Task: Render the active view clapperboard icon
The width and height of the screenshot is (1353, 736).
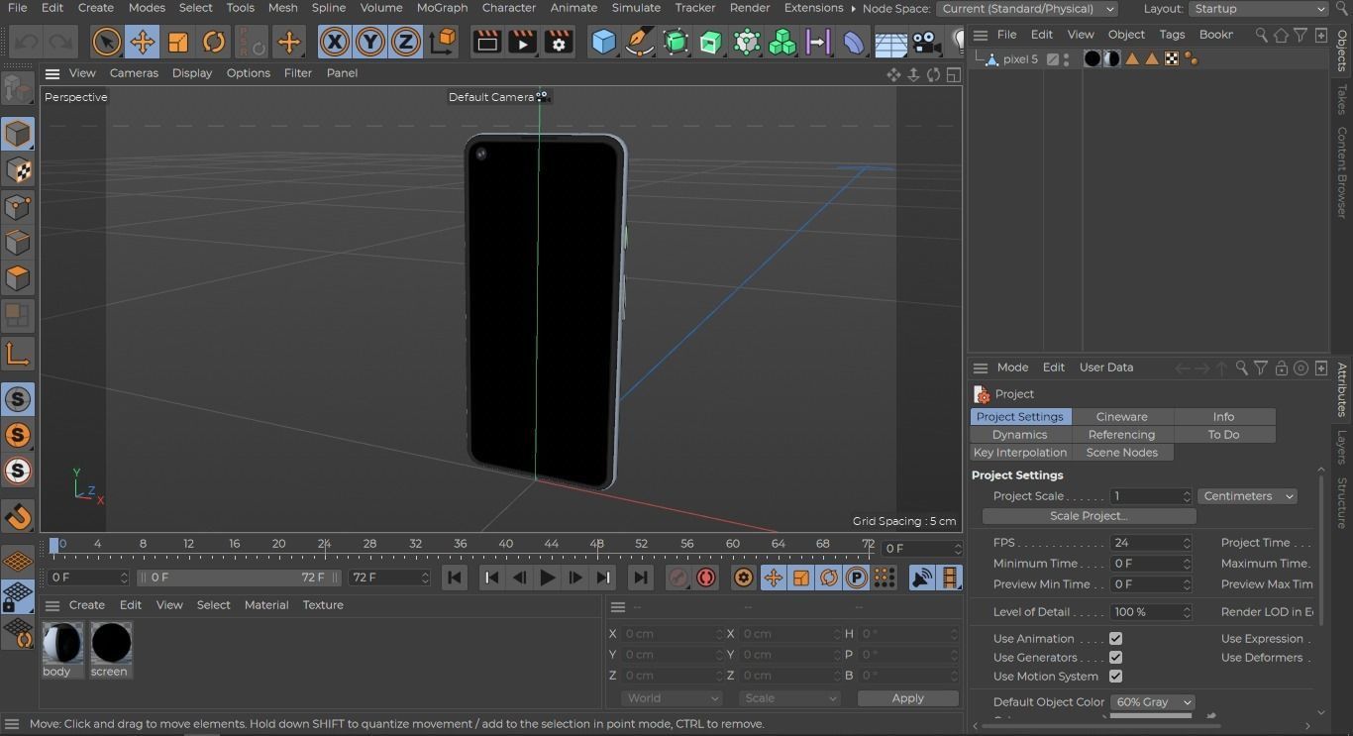Action: click(x=487, y=43)
